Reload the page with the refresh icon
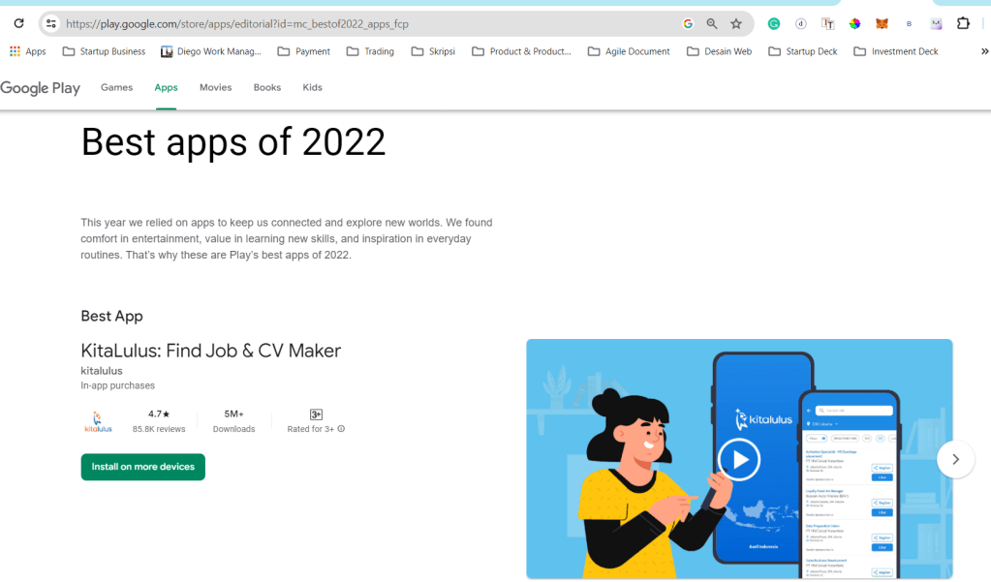Image resolution: width=991 pixels, height=582 pixels. (x=18, y=23)
